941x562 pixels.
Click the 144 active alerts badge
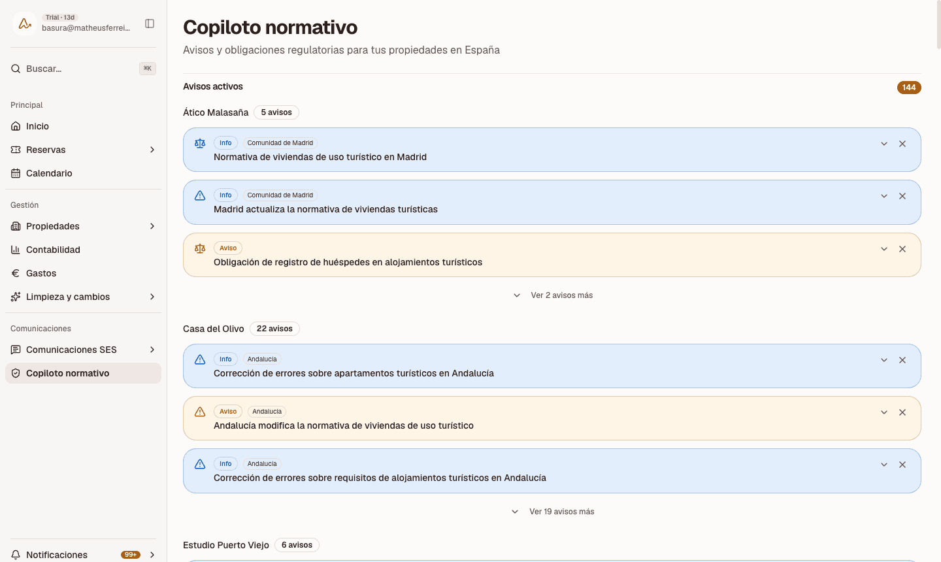coord(909,88)
